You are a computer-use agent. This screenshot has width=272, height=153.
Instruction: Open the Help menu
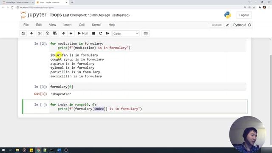point(112,25)
